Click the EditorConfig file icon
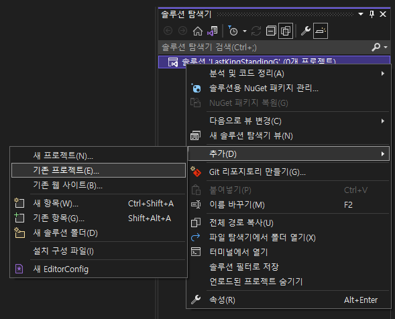 click(19, 269)
